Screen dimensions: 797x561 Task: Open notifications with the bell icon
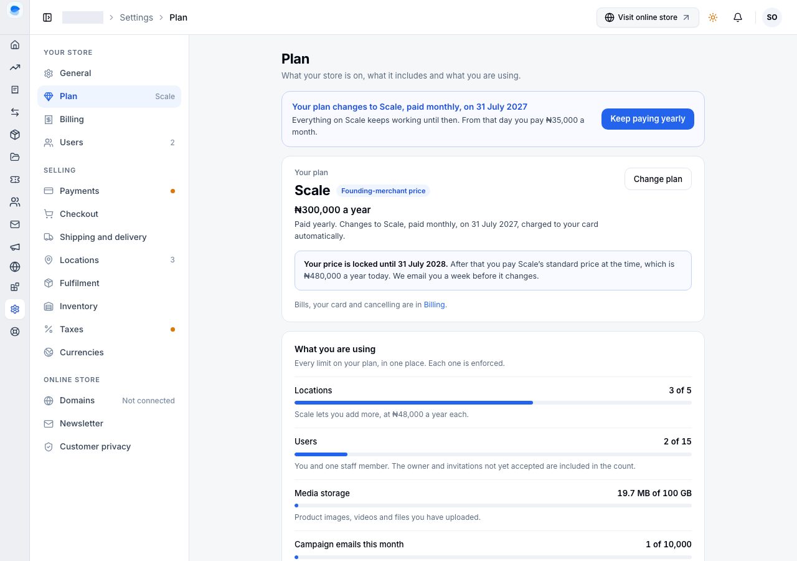click(738, 17)
